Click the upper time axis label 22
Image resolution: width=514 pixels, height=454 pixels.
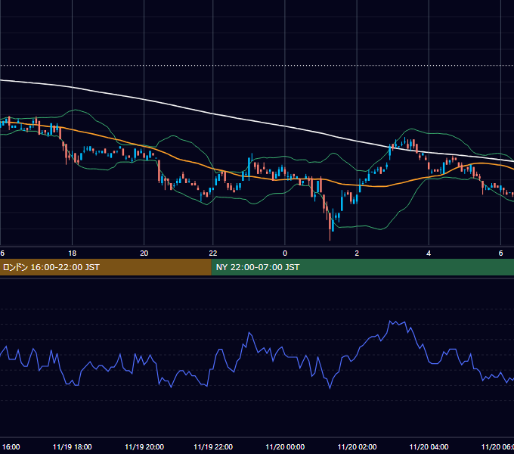(213, 253)
